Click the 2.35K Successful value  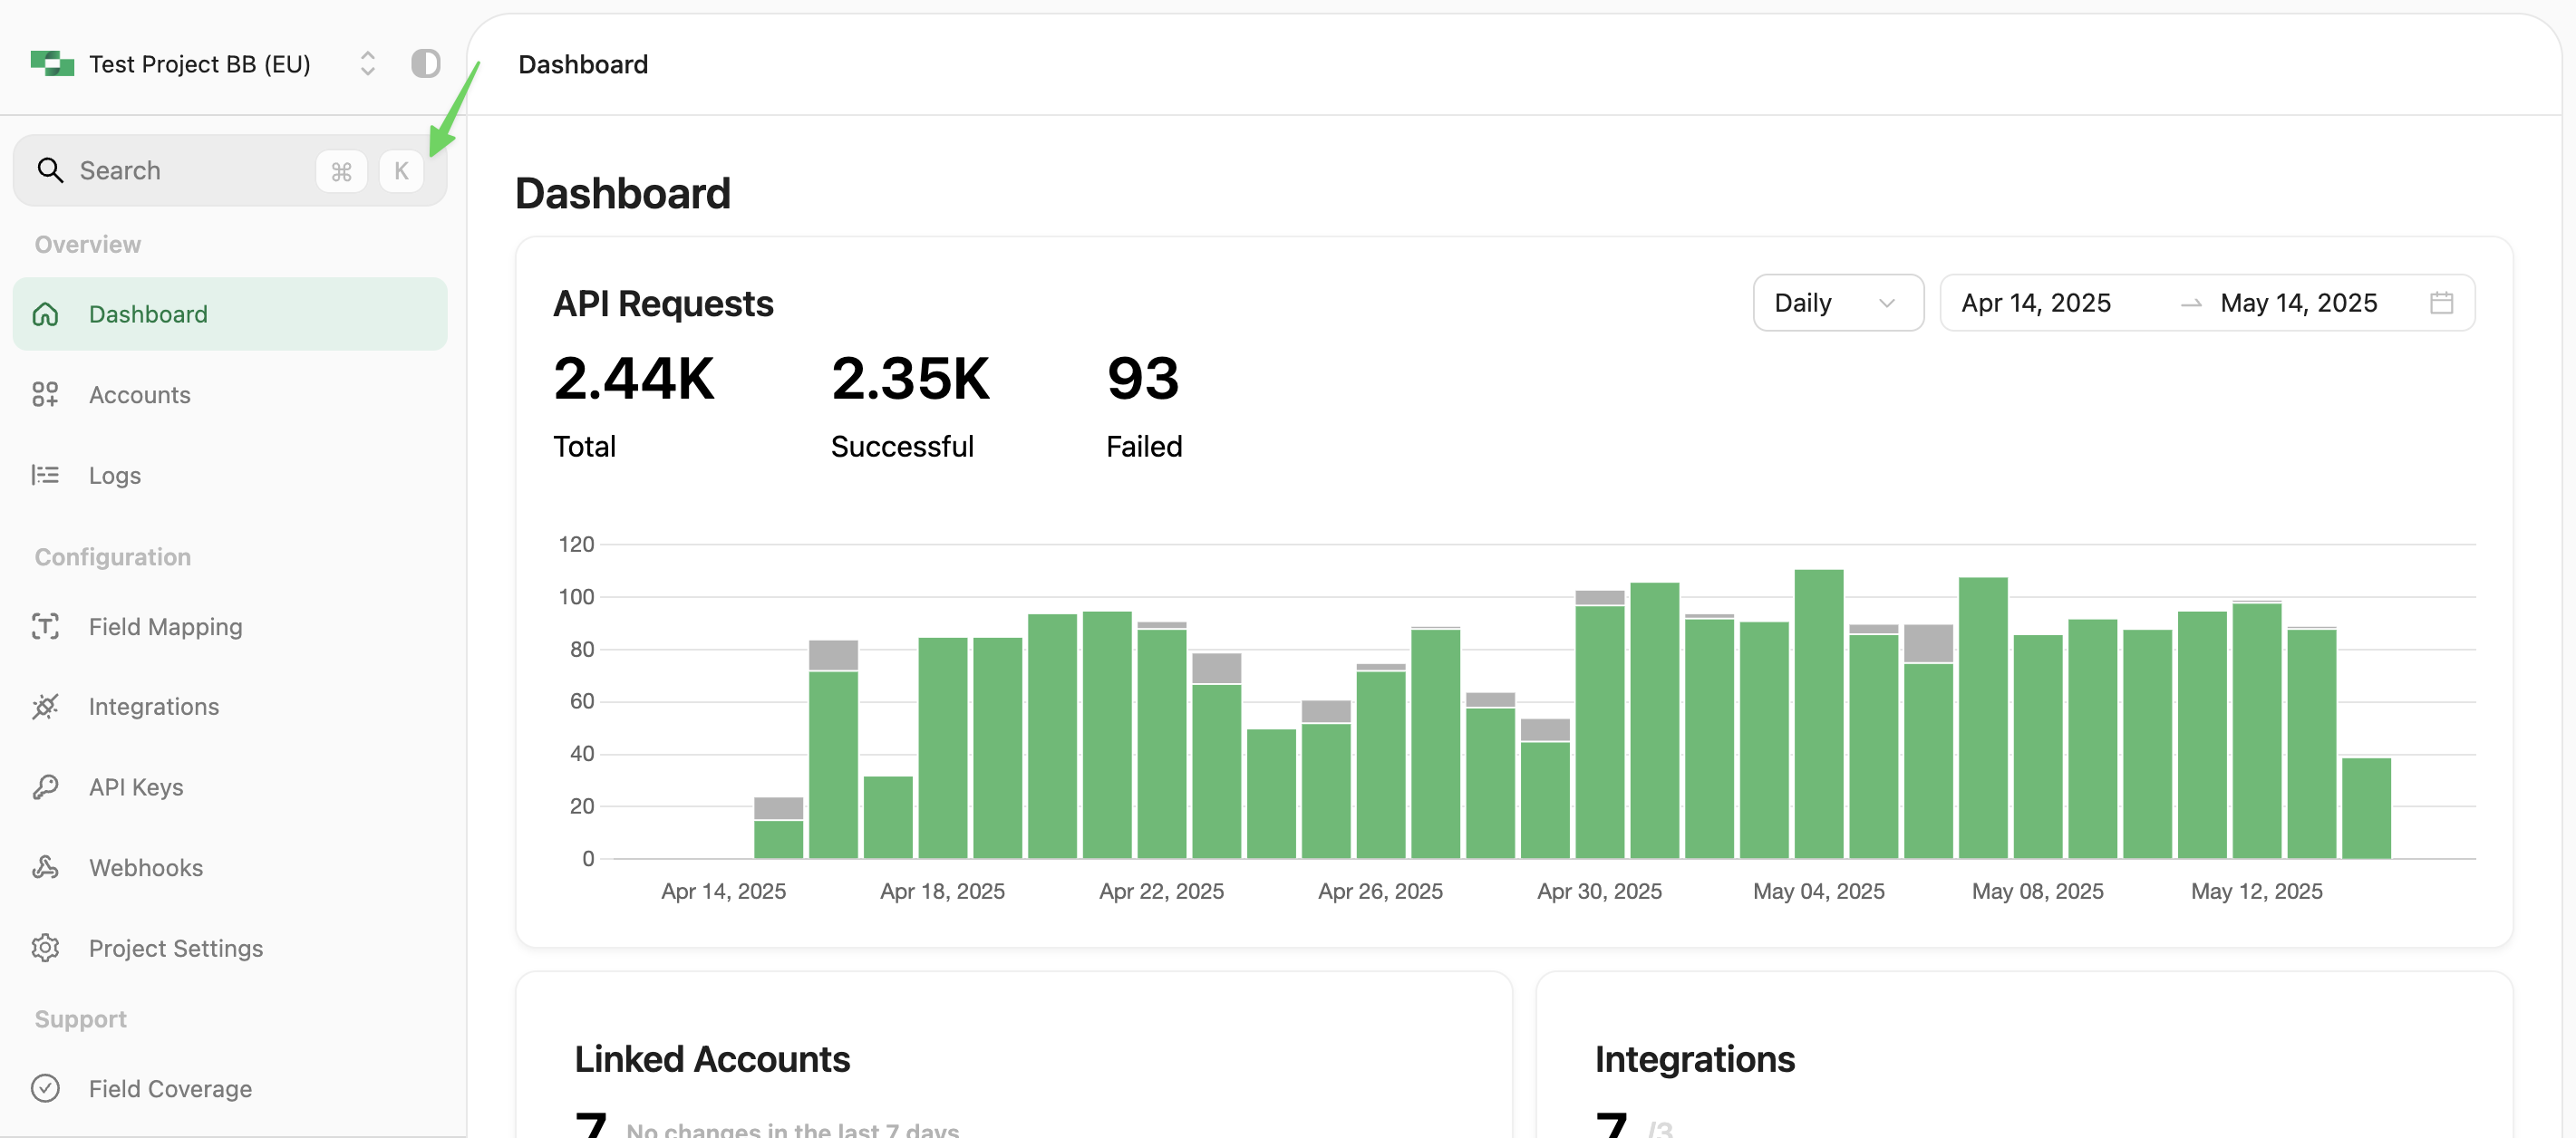[x=910, y=380]
